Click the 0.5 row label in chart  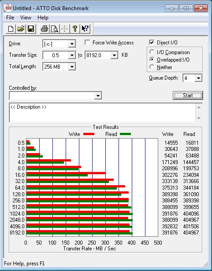click(21, 143)
